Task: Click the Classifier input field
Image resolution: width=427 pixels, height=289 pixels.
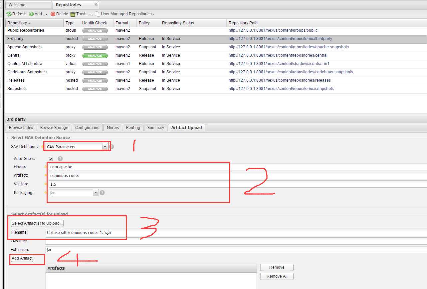Action: [236, 241]
